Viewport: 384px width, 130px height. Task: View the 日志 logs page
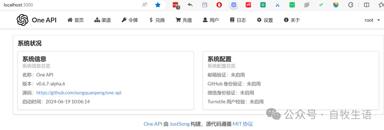coord(238,20)
